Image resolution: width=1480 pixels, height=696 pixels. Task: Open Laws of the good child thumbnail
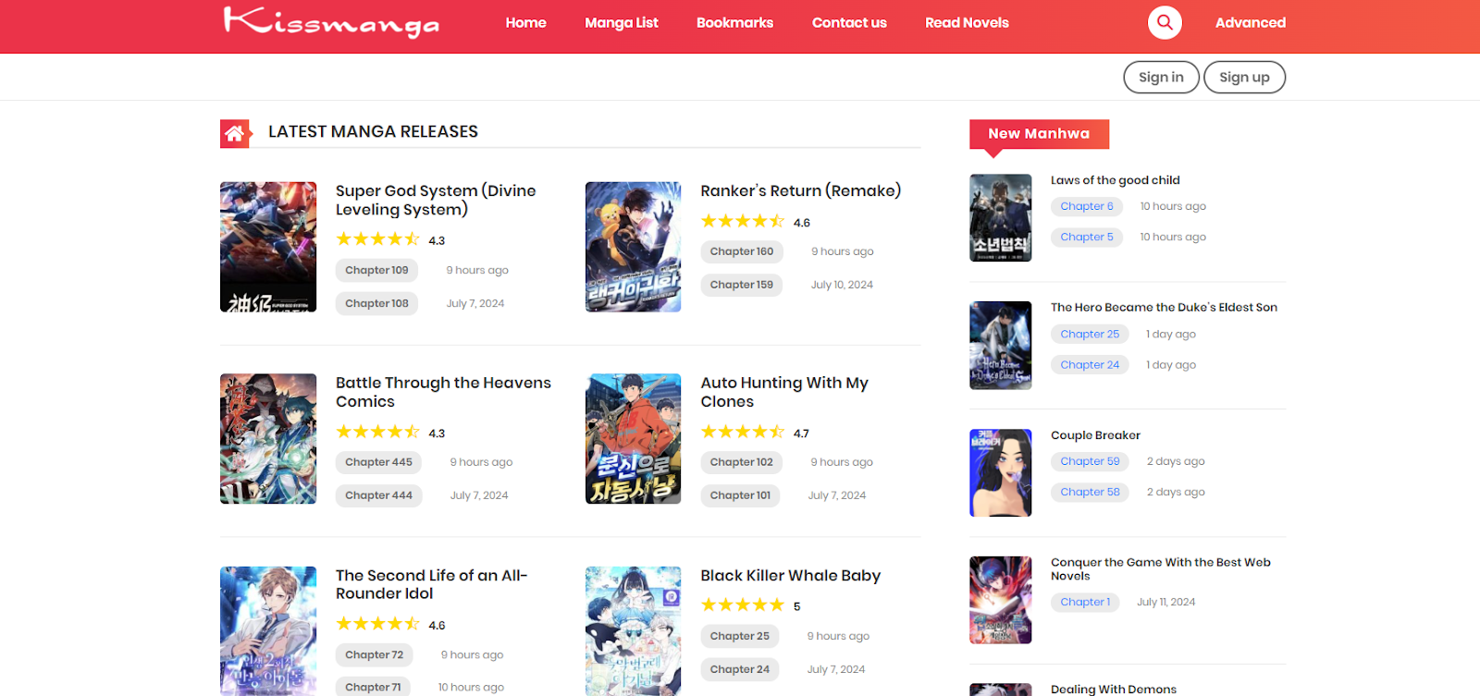point(1001,218)
